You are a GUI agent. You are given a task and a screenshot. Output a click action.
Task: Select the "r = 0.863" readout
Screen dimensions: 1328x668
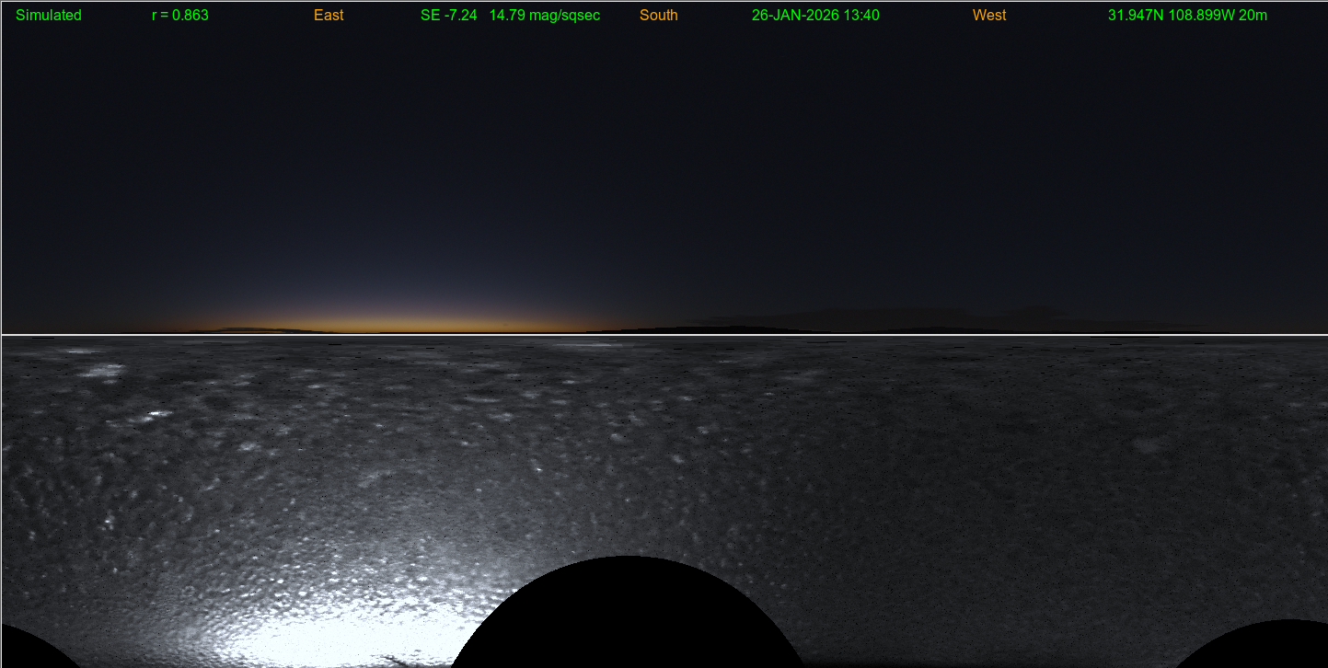pyautogui.click(x=180, y=16)
